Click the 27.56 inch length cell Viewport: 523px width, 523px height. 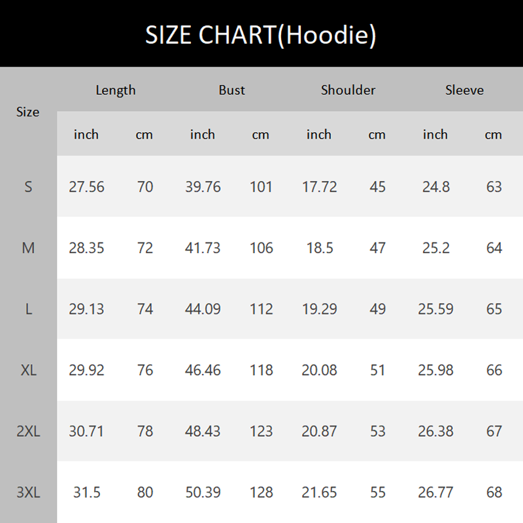(86, 187)
